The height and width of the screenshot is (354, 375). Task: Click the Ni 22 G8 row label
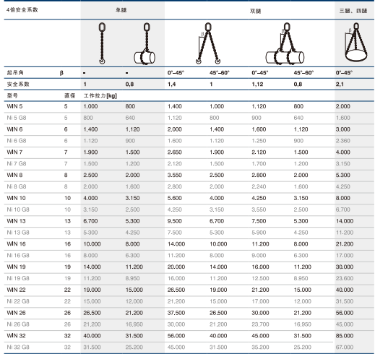pos(18,301)
